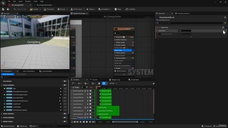Expand the Module Outputs section
Screen dimensions: 228x128
2,122
